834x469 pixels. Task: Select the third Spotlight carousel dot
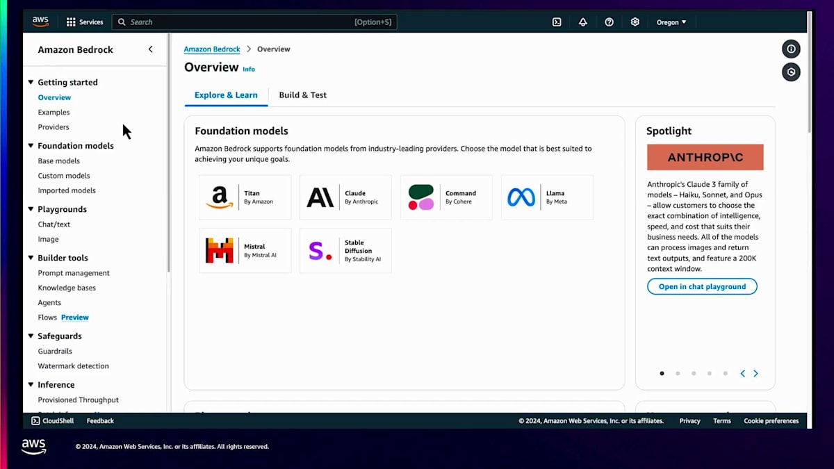[x=694, y=373]
